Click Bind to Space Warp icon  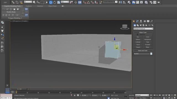[21, 2]
